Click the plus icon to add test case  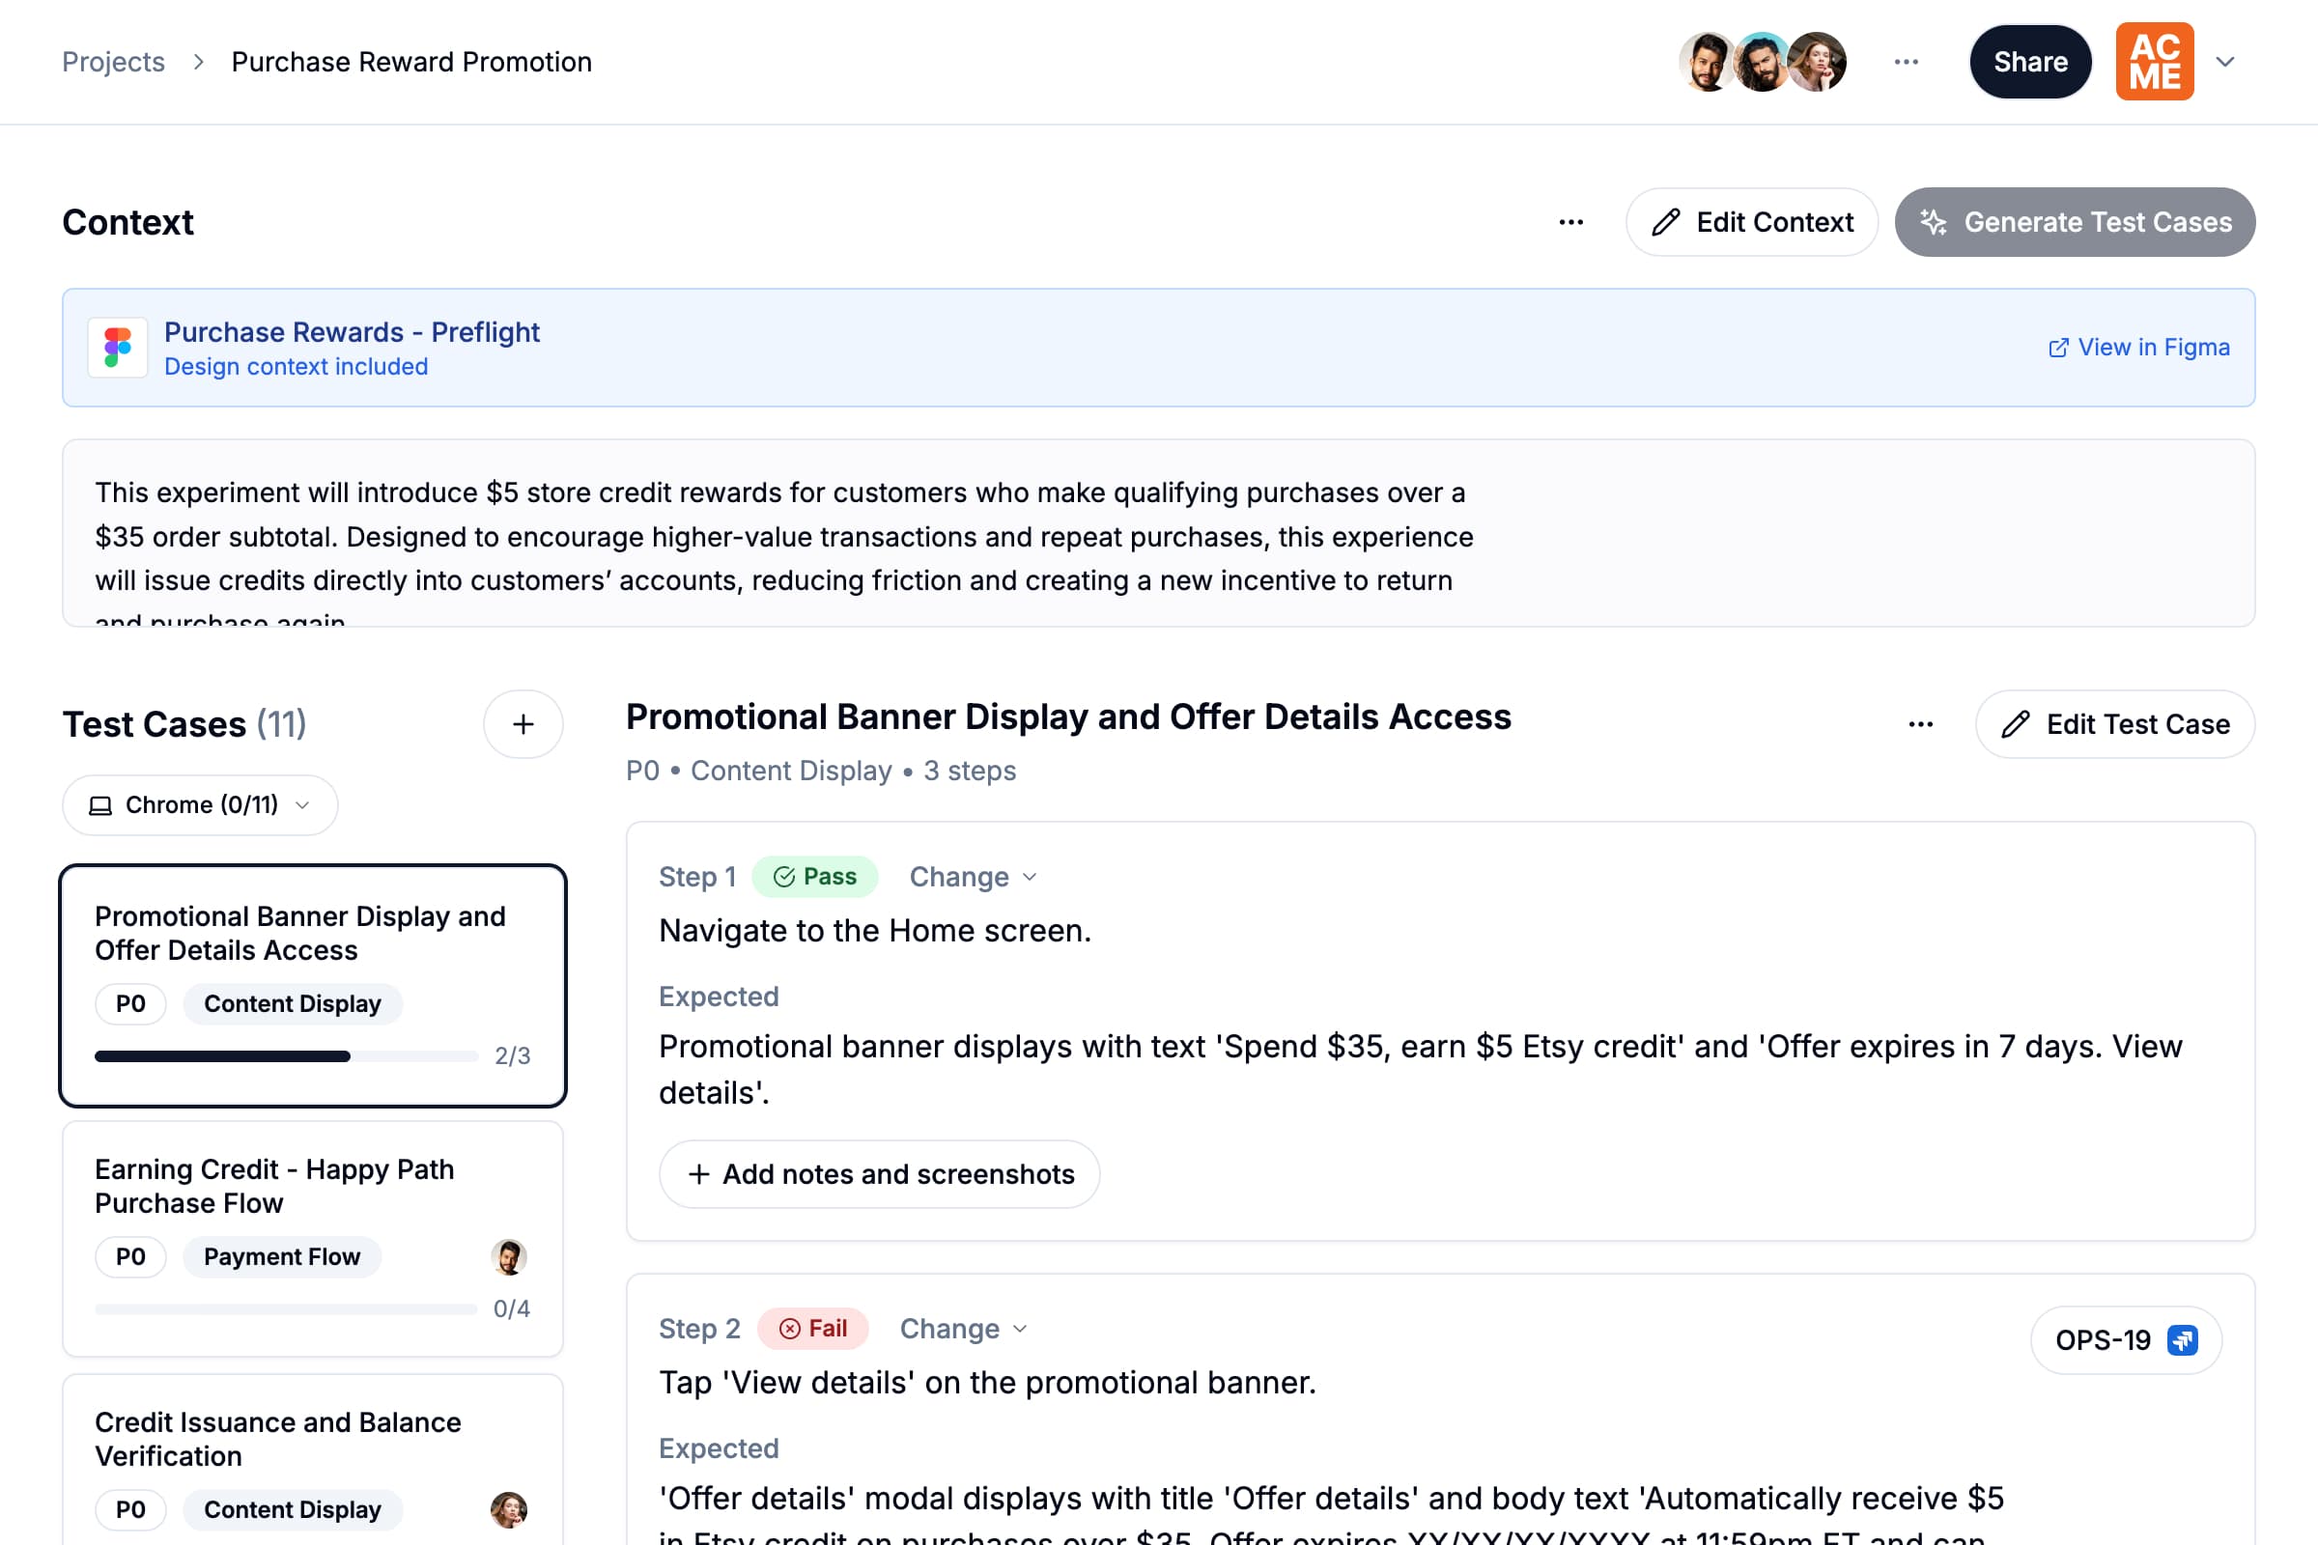pos(523,724)
